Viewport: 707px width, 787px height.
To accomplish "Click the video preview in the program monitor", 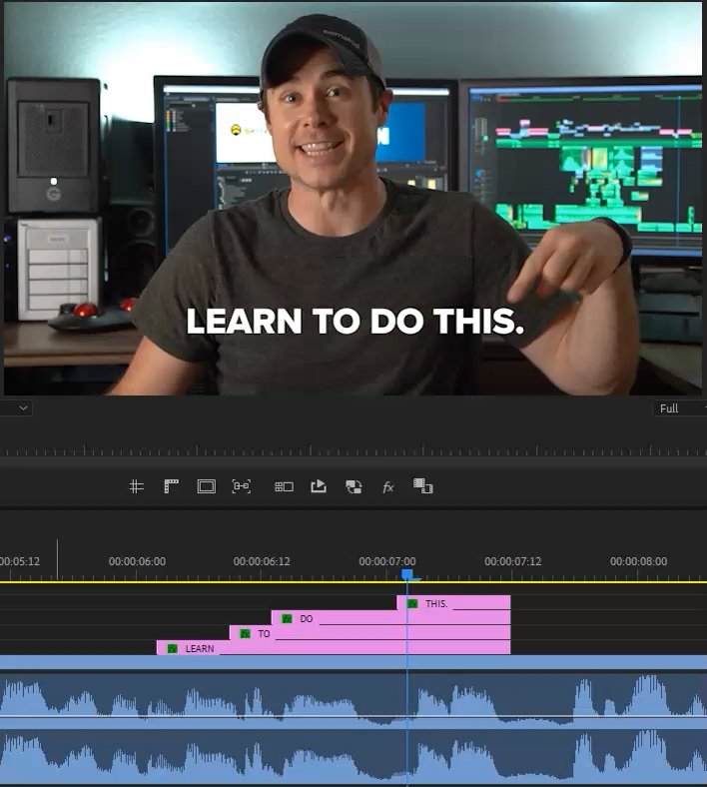I will (353, 200).
